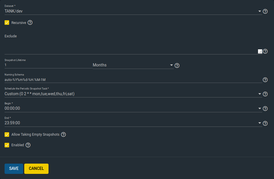Cancel editing the snapshot task
This screenshot has width=274, height=179.
point(36,168)
